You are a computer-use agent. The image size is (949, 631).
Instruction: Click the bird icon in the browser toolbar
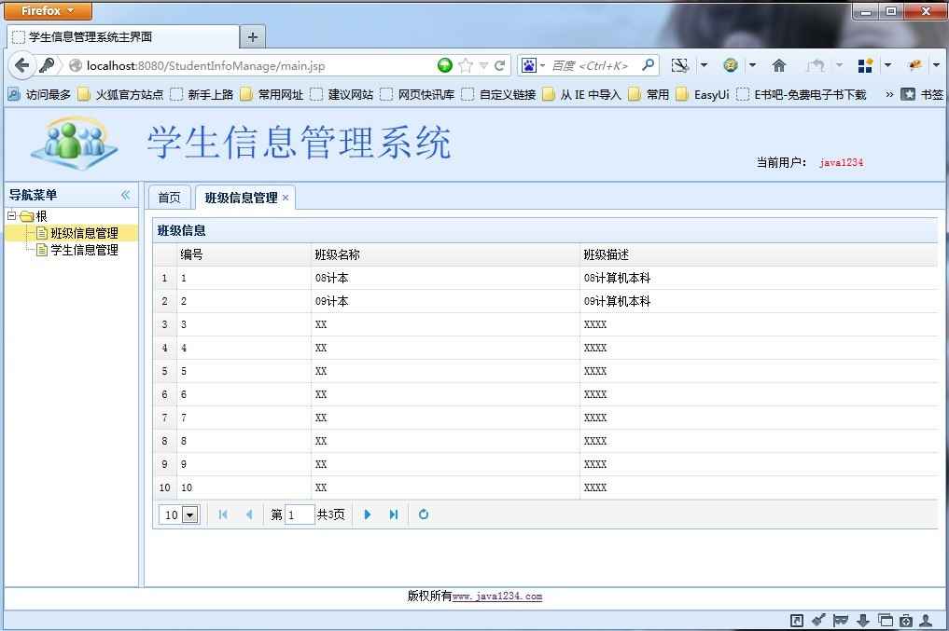(914, 64)
